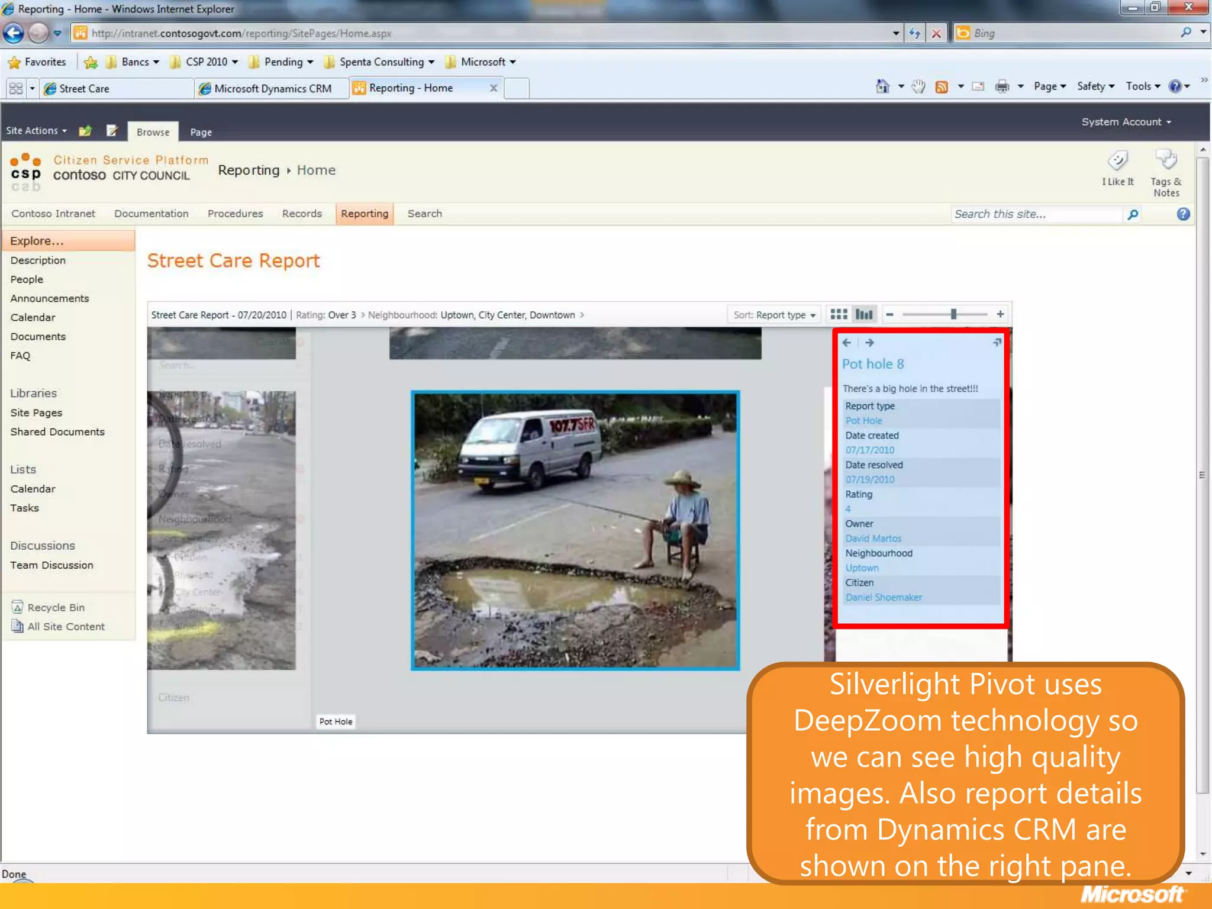
Task: Click the site search magnifier icon
Action: click(1133, 214)
